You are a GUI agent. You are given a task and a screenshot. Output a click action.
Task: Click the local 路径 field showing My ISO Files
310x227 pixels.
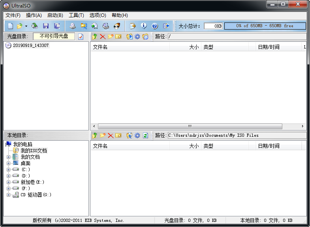click(237, 136)
